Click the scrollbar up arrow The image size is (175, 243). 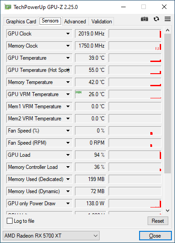pos(167,30)
